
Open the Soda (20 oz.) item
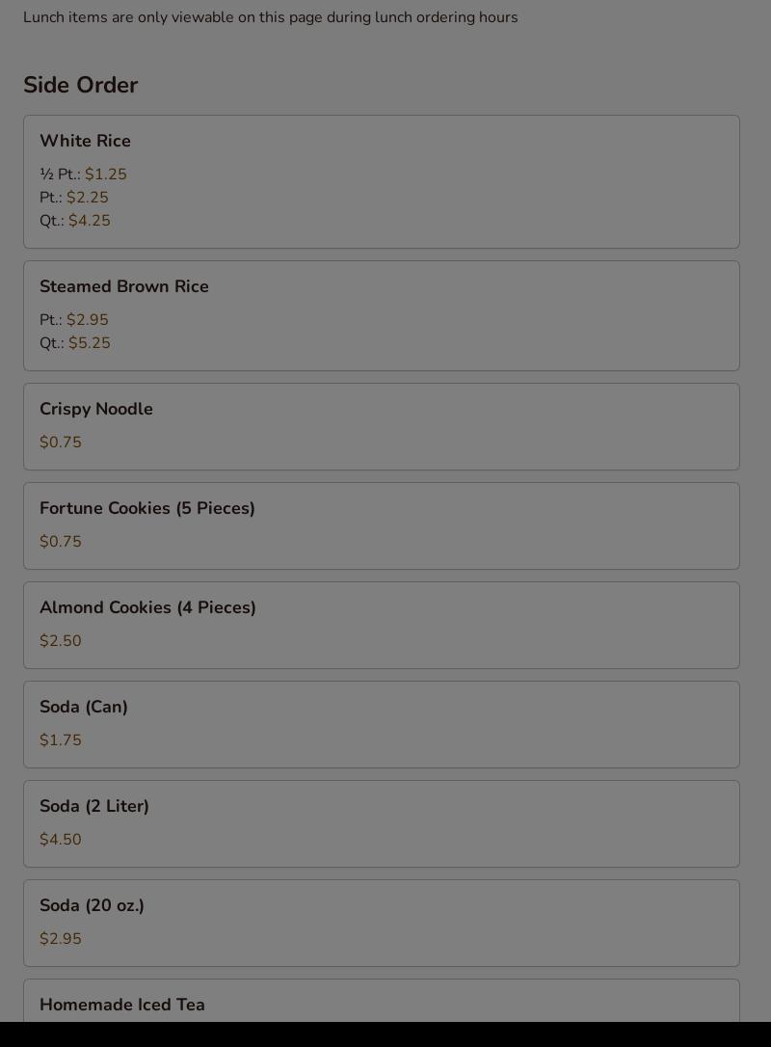tap(381, 923)
